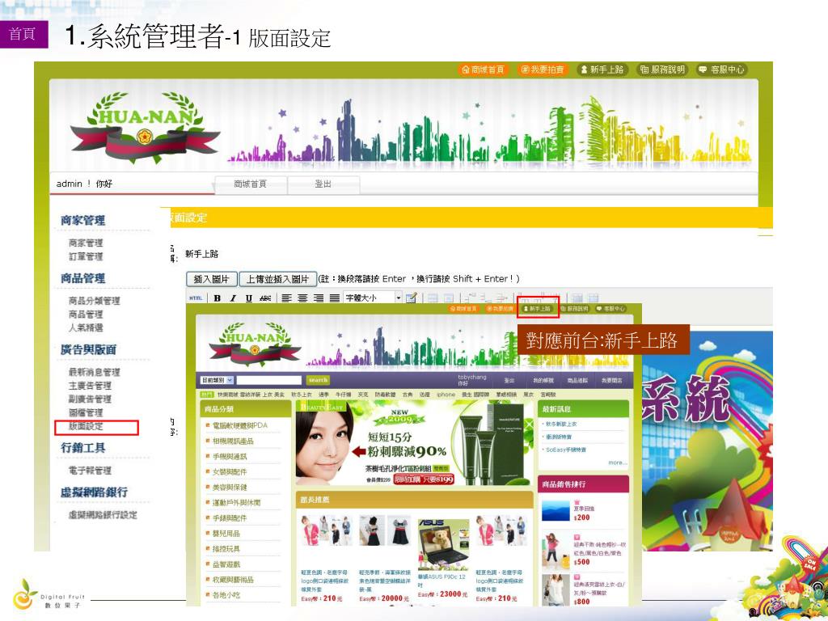Click the ASUS laptop product thumbnail
Screen dimensions: 828x621
(x=444, y=544)
